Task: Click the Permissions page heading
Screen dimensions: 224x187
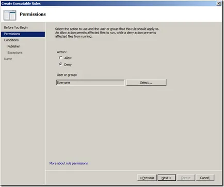Action: click(x=33, y=14)
